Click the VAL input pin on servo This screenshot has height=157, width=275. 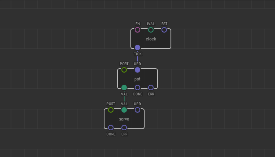pyautogui.click(x=124, y=110)
